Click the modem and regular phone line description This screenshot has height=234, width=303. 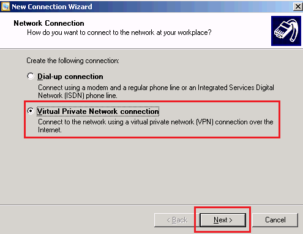156,88
